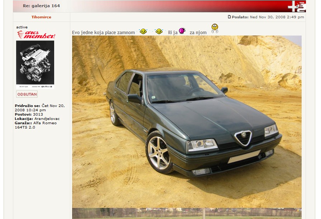Open the engine avatar image of Tihomirce
This screenshot has height=219, width=321.
click(35, 64)
